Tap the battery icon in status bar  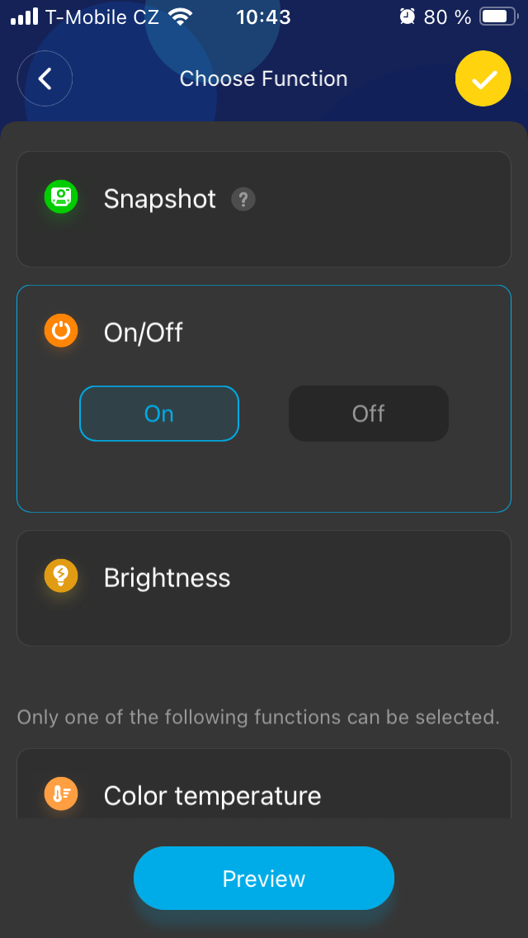[x=497, y=17]
